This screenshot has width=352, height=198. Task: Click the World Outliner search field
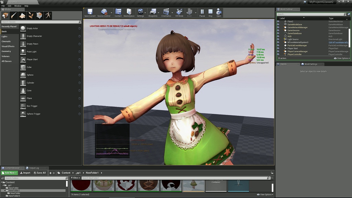click(310, 14)
